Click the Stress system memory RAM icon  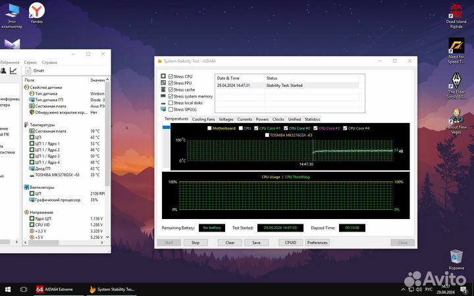point(163,96)
